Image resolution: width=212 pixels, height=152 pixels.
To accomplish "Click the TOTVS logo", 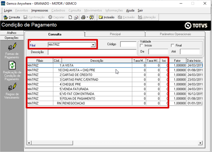I will (x=196, y=25).
